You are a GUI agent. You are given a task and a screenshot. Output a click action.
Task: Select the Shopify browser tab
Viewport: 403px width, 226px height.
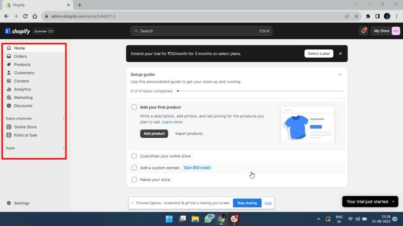(x=38, y=5)
